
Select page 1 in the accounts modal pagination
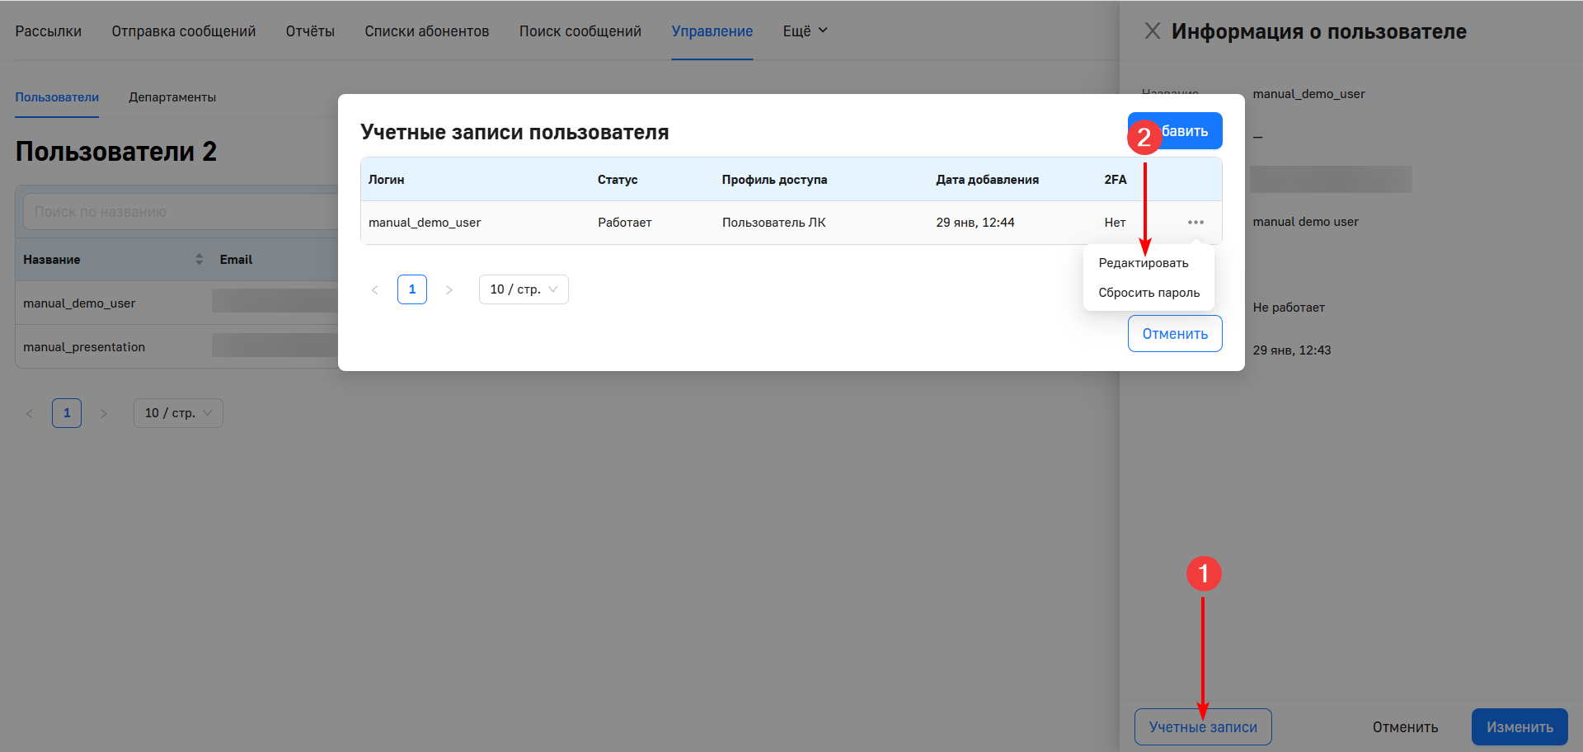pos(412,289)
